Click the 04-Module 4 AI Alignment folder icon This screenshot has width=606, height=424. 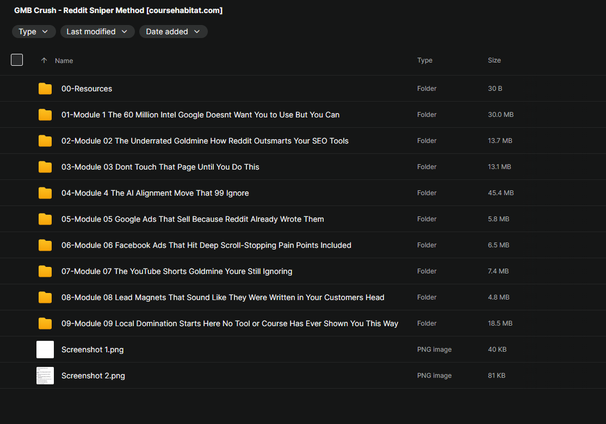(45, 193)
